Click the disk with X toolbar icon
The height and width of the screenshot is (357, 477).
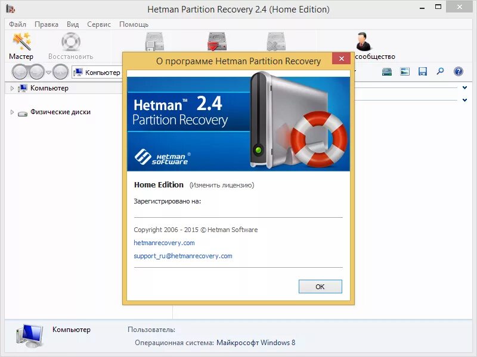tap(276, 41)
